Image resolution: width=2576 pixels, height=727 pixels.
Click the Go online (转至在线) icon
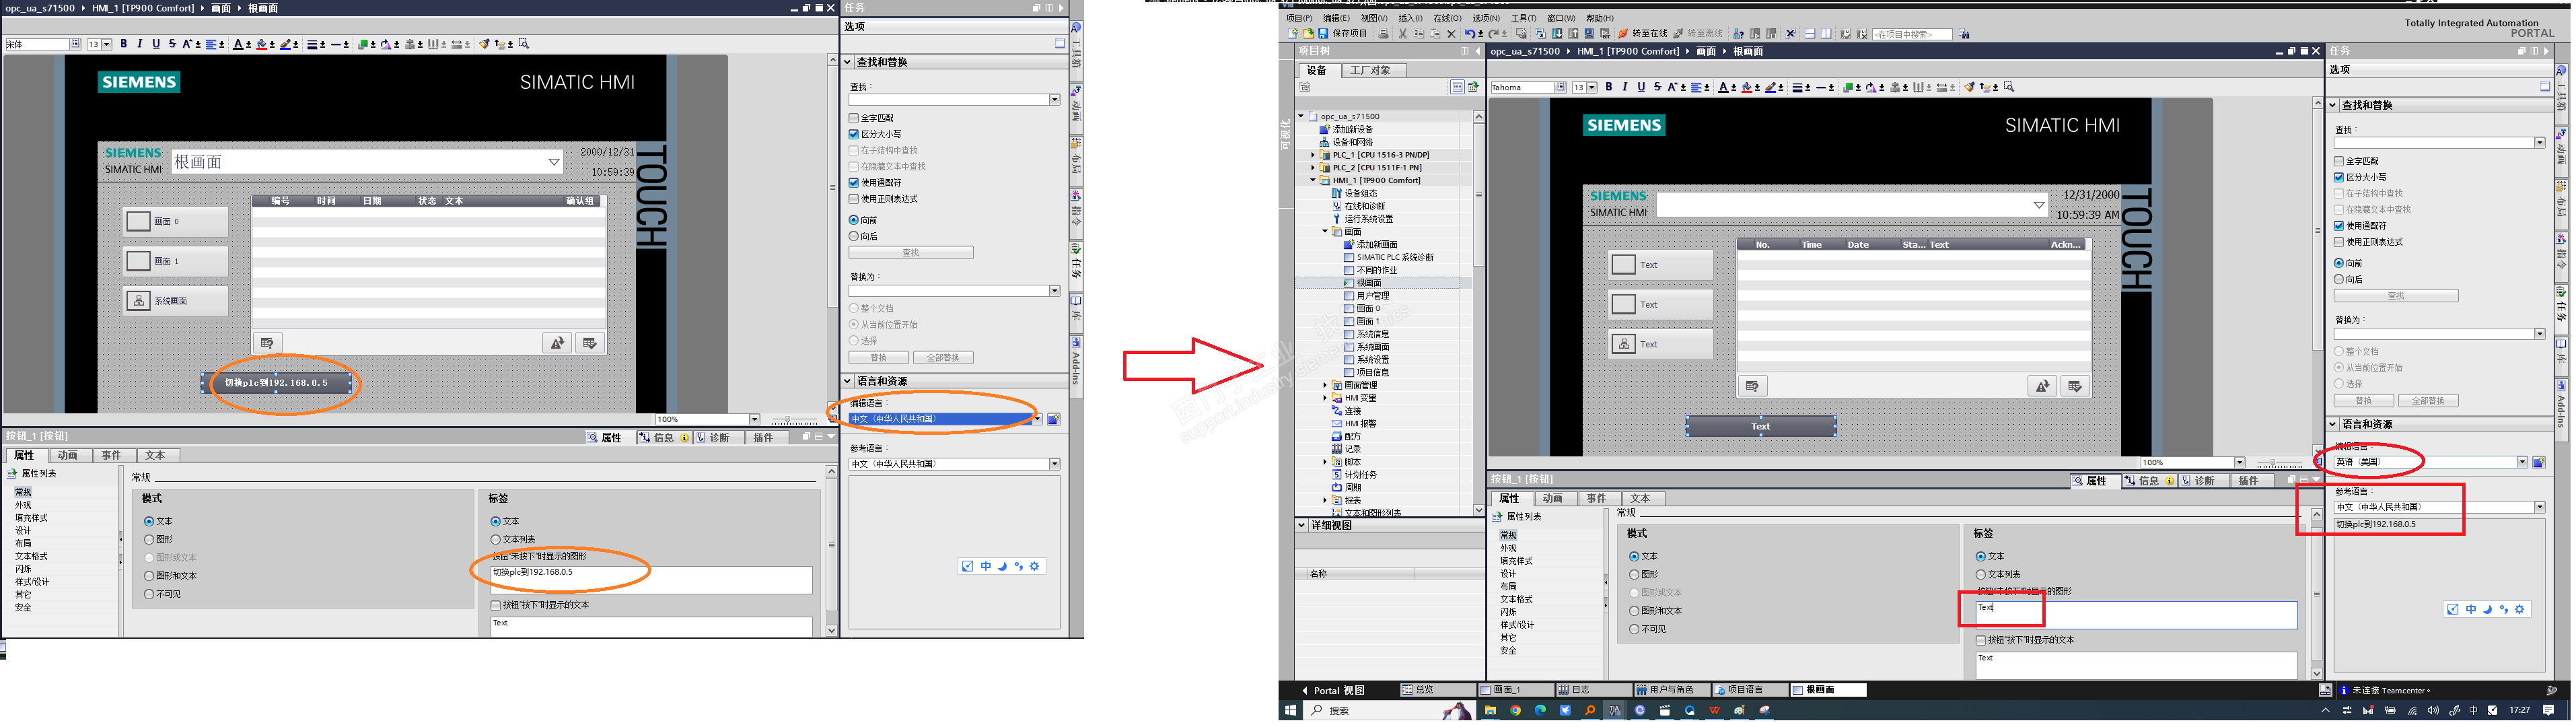[1623, 34]
